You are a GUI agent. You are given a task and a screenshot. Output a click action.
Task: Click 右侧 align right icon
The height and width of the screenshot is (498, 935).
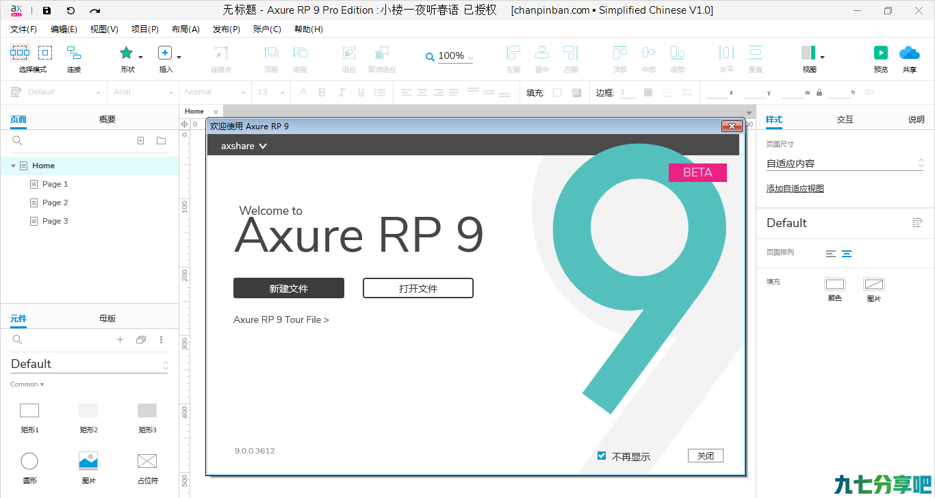(x=571, y=53)
